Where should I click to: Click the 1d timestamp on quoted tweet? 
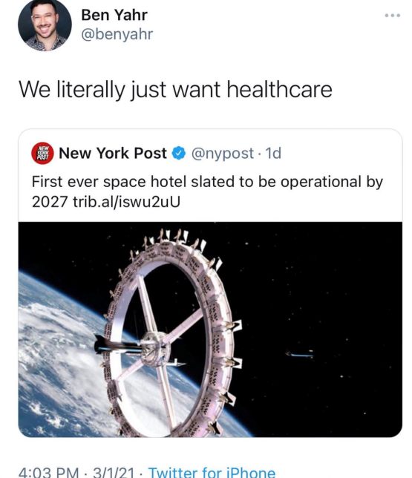pyautogui.click(x=273, y=153)
